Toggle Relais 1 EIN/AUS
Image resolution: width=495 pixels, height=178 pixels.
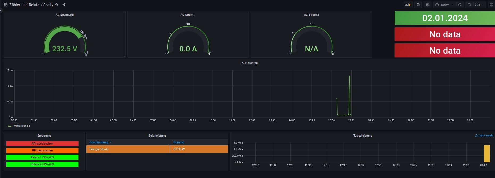42,157
